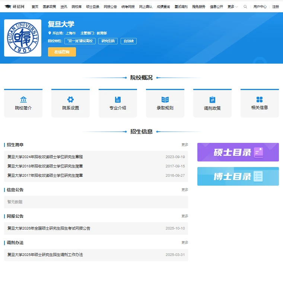
Task: Open 成绩查询 menu item
Action: [163, 7]
